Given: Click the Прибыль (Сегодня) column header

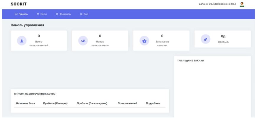Looking at the screenshot, I should pyautogui.click(x=55, y=103).
